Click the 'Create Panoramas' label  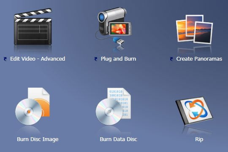tap(199, 59)
